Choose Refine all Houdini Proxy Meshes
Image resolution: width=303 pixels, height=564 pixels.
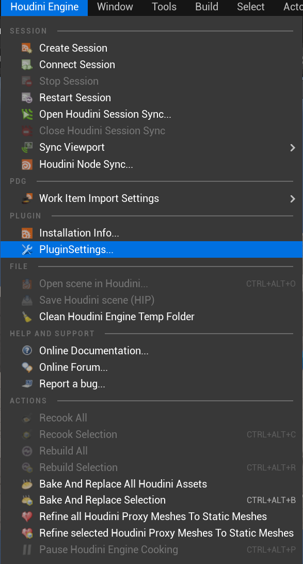(152, 516)
